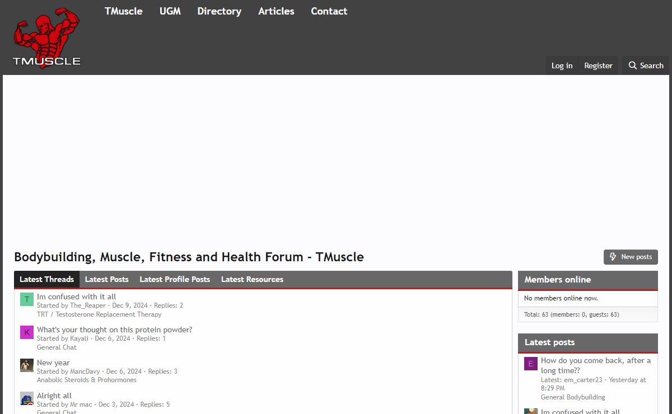Open Kayali's profile link
The image size is (672, 414).
79,338
